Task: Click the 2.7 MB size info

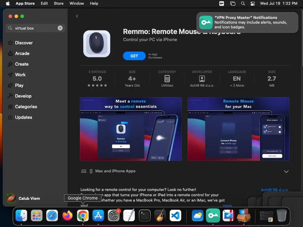Action: (x=272, y=79)
